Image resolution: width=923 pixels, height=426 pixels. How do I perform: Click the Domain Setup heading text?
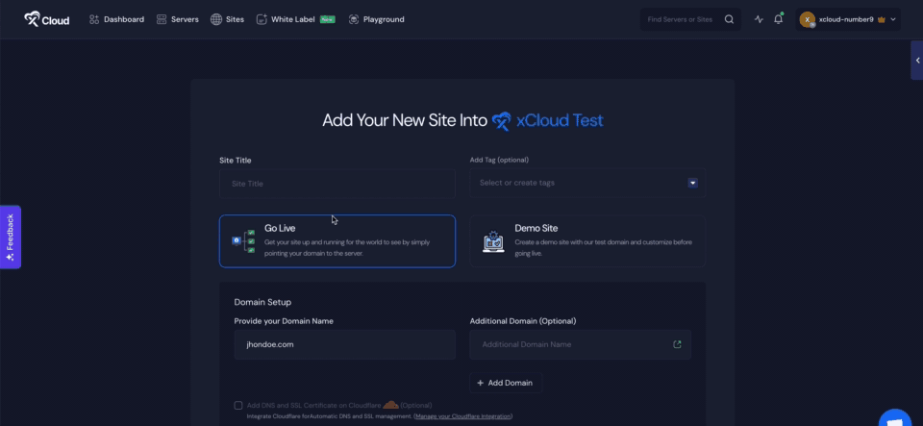pyautogui.click(x=262, y=303)
